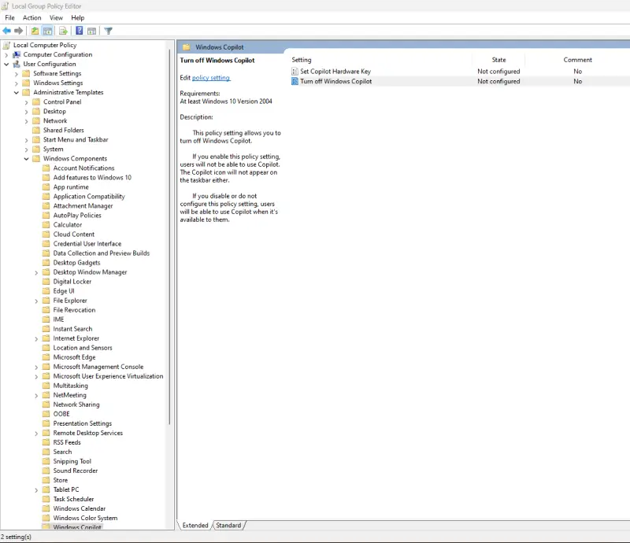The image size is (630, 543).
Task: Switch to the Extended tab
Action: tap(194, 525)
